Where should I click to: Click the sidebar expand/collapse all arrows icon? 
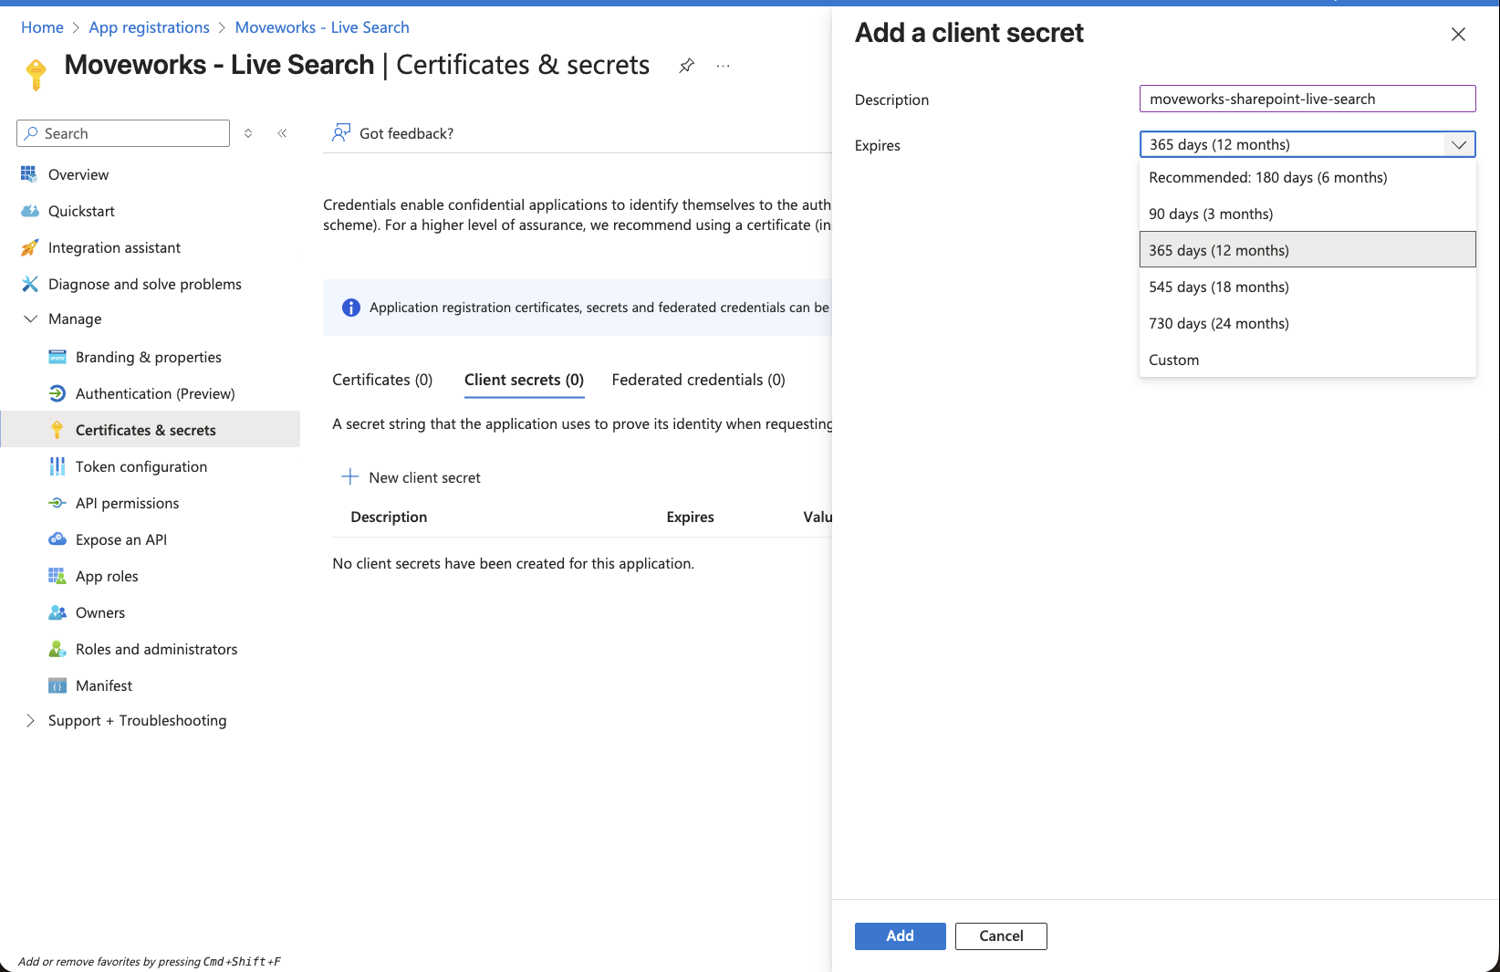(248, 133)
